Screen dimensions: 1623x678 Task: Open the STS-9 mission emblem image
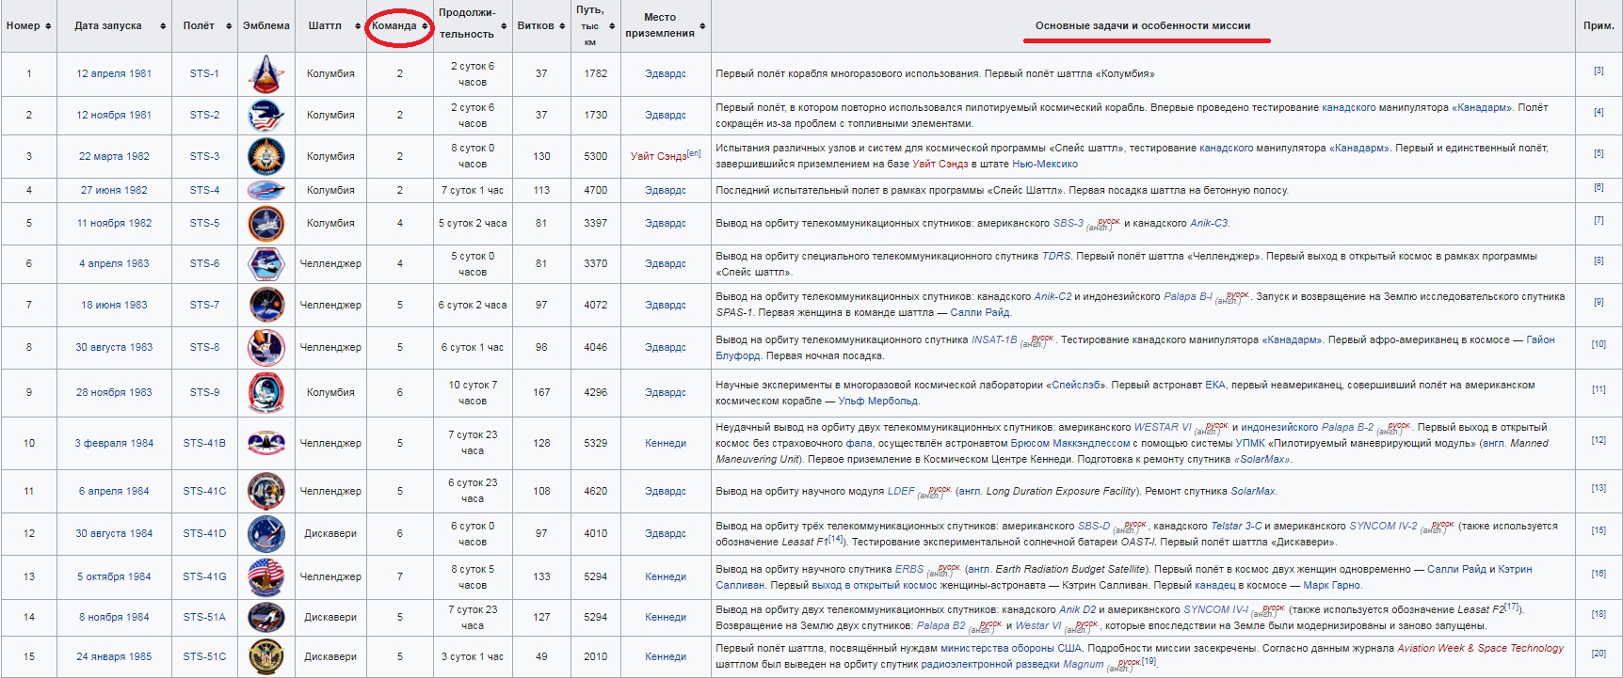pos(265,392)
